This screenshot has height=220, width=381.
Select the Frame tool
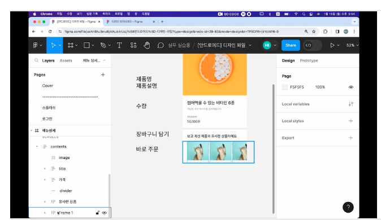[x=71, y=45]
